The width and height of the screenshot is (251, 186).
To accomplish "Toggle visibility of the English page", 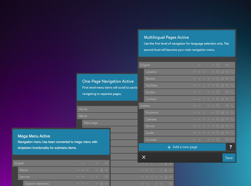I will click(227, 65).
